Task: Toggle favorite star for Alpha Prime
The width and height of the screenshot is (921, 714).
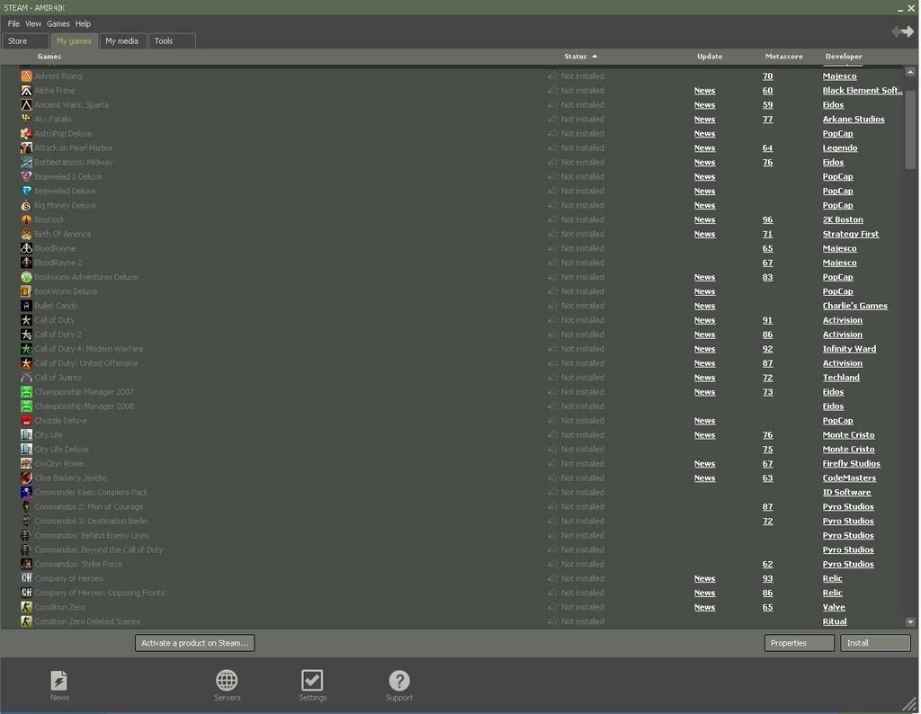Action: click(x=552, y=91)
